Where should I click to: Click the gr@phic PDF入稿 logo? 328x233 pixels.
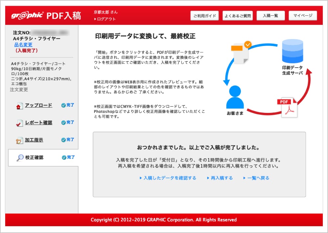[x=46, y=15]
